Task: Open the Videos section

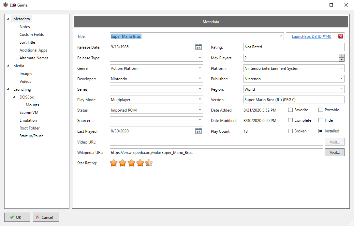Action: pos(25,82)
